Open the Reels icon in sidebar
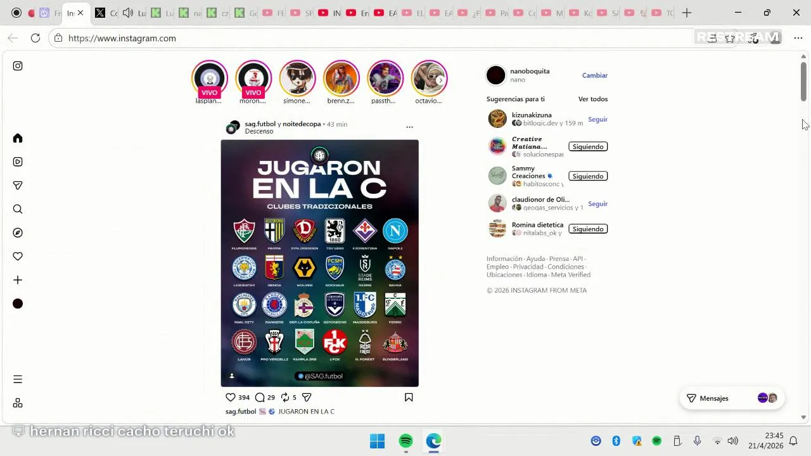The width and height of the screenshot is (811, 456). 18,161
